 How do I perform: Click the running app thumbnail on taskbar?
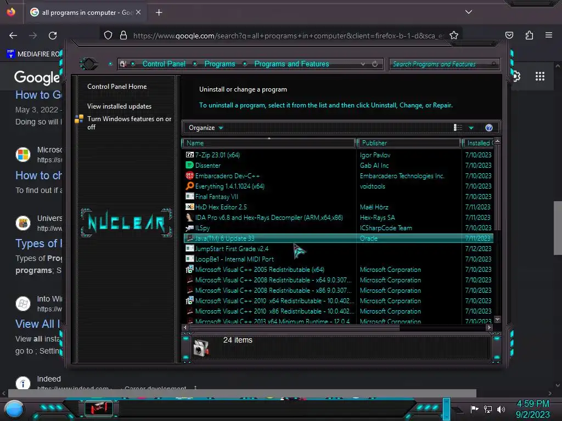99,408
